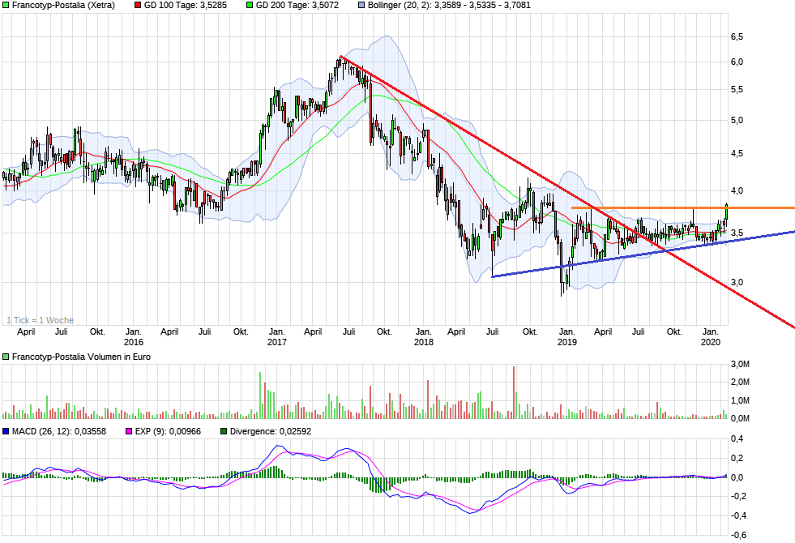Image resolution: width=795 pixels, height=543 pixels.
Task: Click the EXP (9): 0,00966 label
Action: [x=168, y=431]
